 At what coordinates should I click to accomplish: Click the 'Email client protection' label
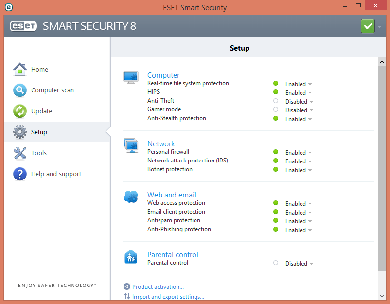click(176, 212)
